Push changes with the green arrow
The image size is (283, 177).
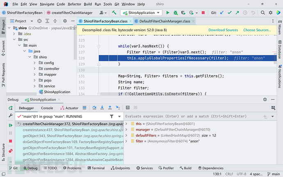(237, 13)
